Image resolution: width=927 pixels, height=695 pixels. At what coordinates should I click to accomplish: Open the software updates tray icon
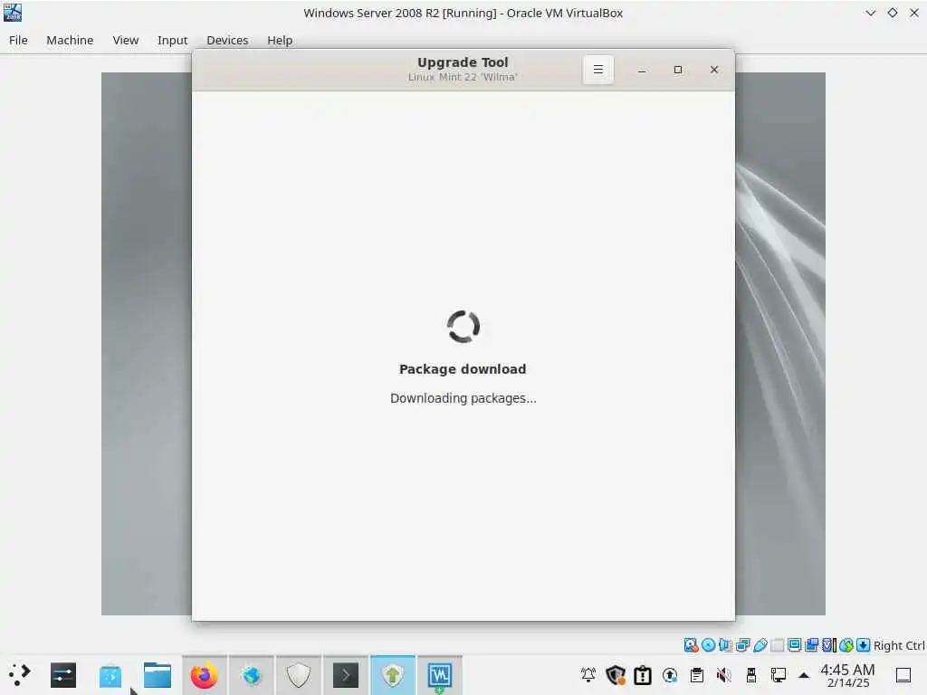pos(670,674)
